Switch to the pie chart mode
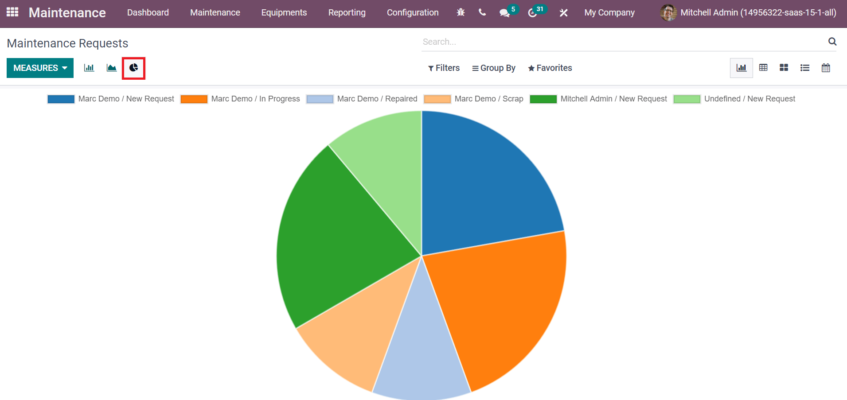 (x=133, y=68)
